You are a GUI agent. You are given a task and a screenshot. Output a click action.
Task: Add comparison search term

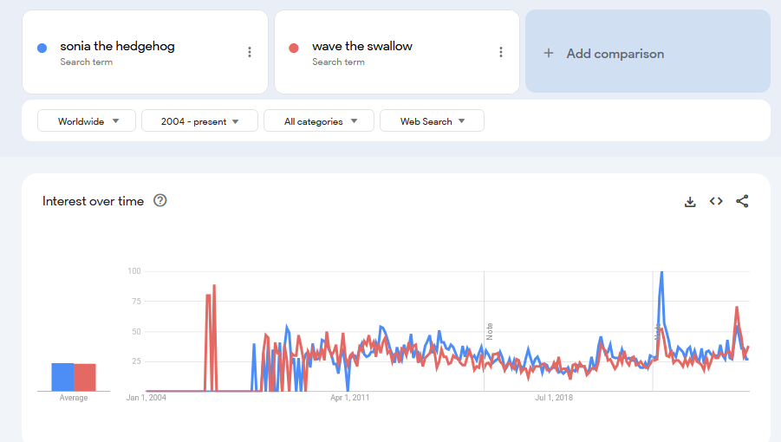[x=648, y=51]
